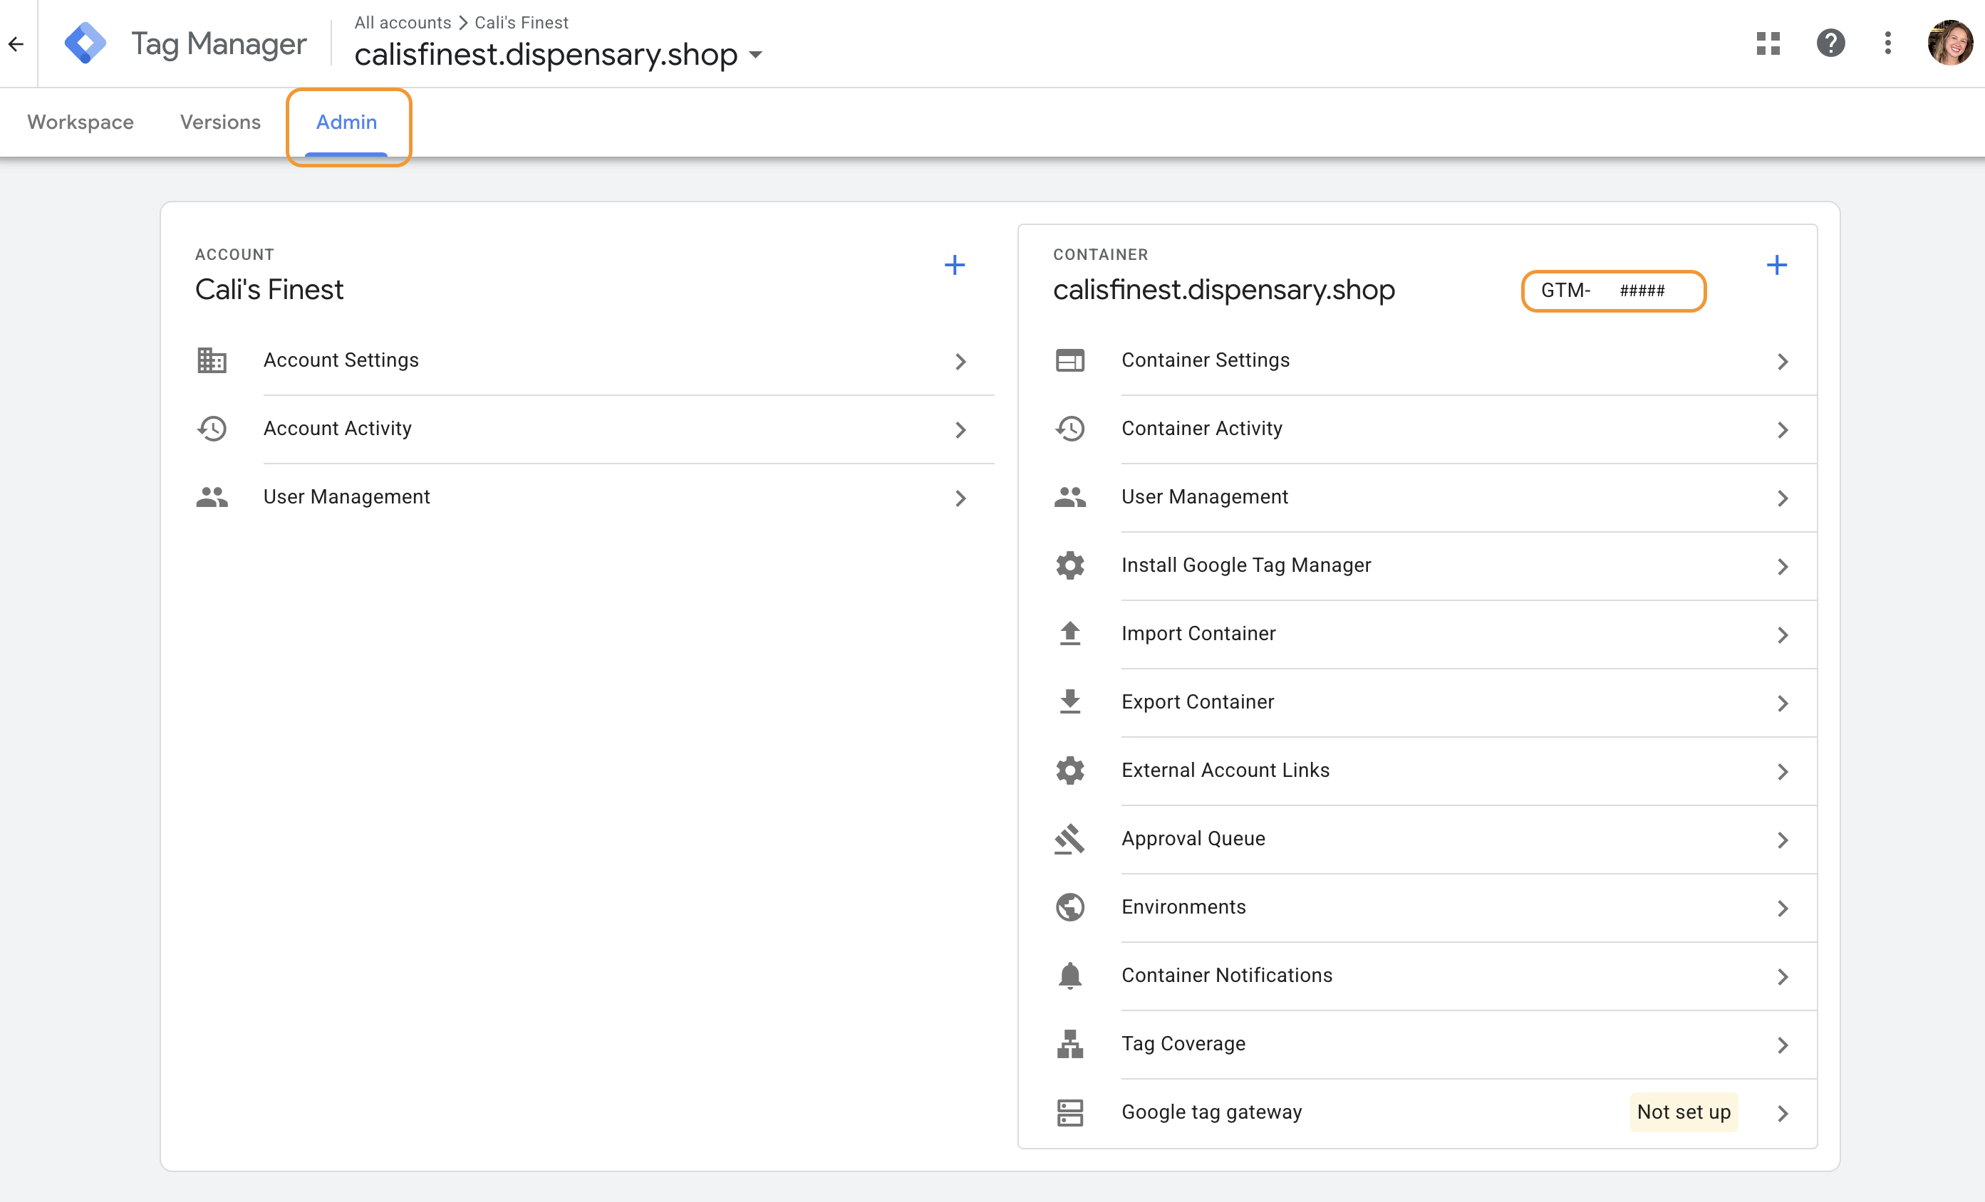Open the Google apps grid
1985x1202 pixels.
(1768, 43)
